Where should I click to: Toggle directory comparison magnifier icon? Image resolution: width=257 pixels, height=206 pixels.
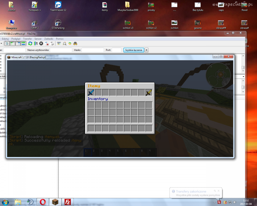click(x=65, y=43)
